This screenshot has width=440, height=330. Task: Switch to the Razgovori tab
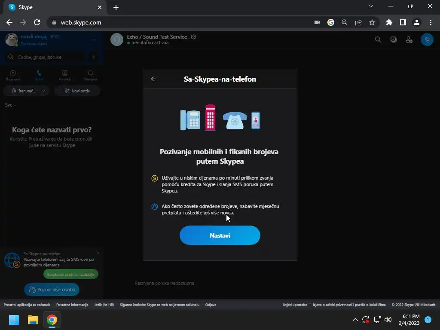click(x=13, y=76)
